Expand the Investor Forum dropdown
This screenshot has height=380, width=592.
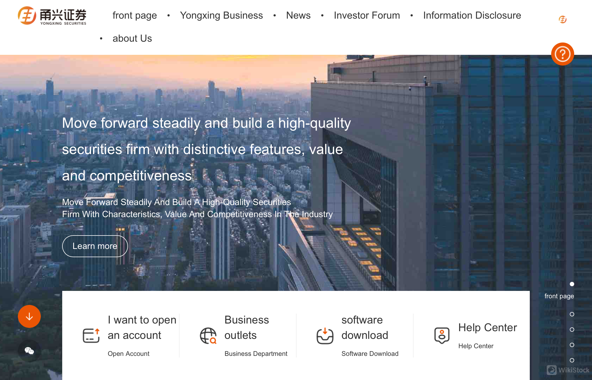pos(366,16)
